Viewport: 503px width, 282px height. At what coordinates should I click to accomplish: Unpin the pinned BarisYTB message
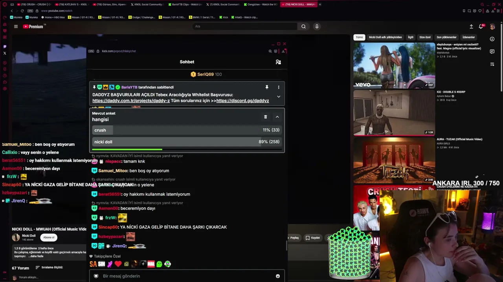(x=267, y=87)
